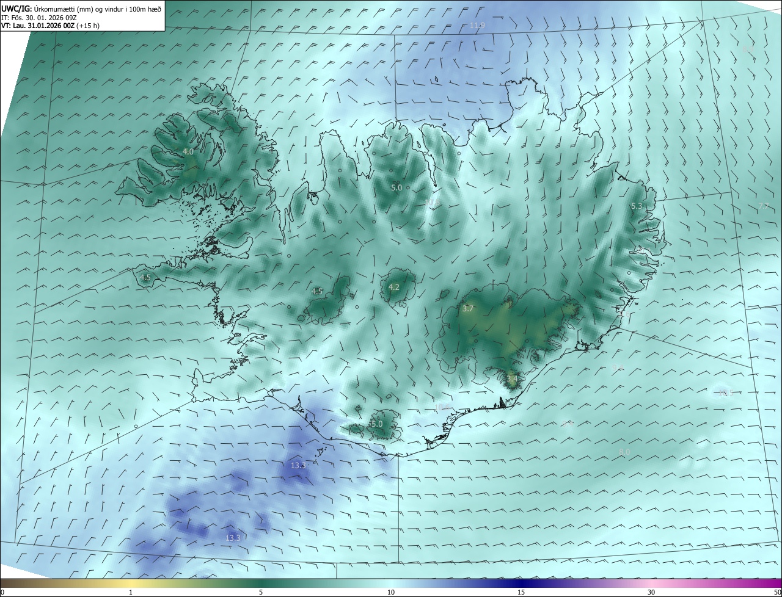The height and width of the screenshot is (597, 782).
Task: Click the 5.0 value on Mýrdalsjökull glacier
Action: click(377, 424)
